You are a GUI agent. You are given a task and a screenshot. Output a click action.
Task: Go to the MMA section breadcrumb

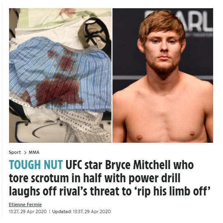[34, 152]
